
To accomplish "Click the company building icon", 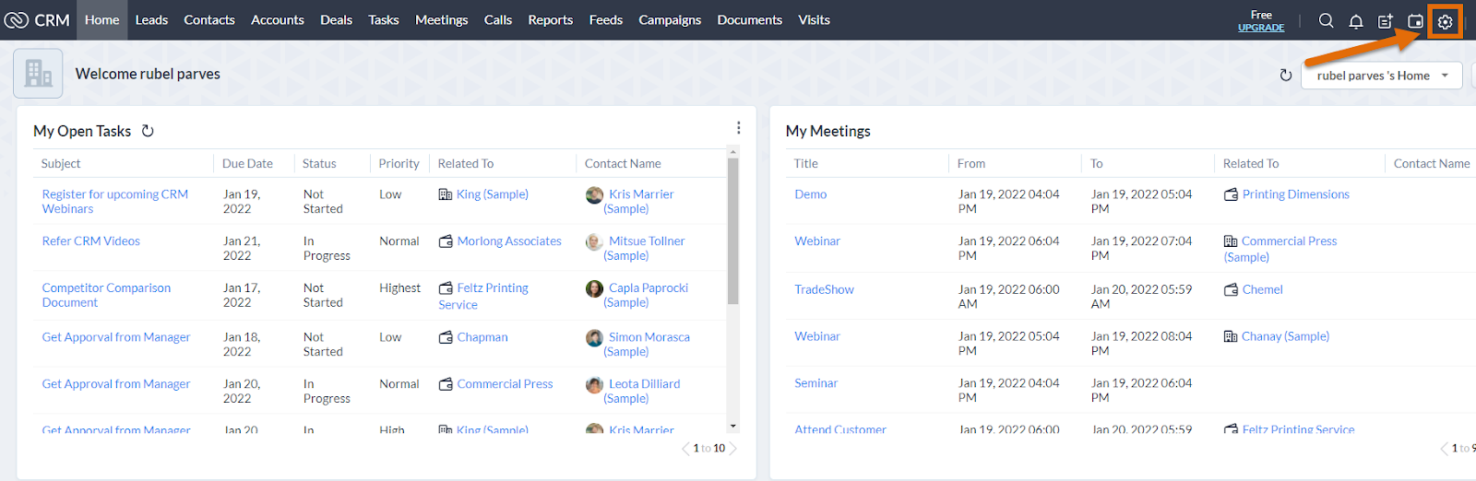I will click(38, 74).
